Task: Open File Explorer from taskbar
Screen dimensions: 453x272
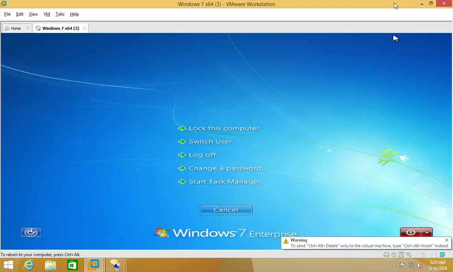Action: tap(51, 265)
